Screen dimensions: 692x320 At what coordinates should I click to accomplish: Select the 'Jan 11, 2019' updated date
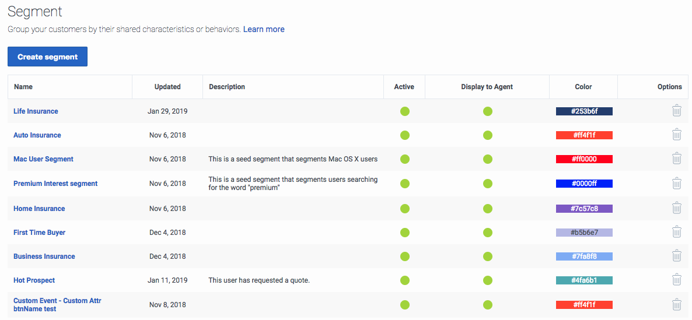(x=167, y=280)
